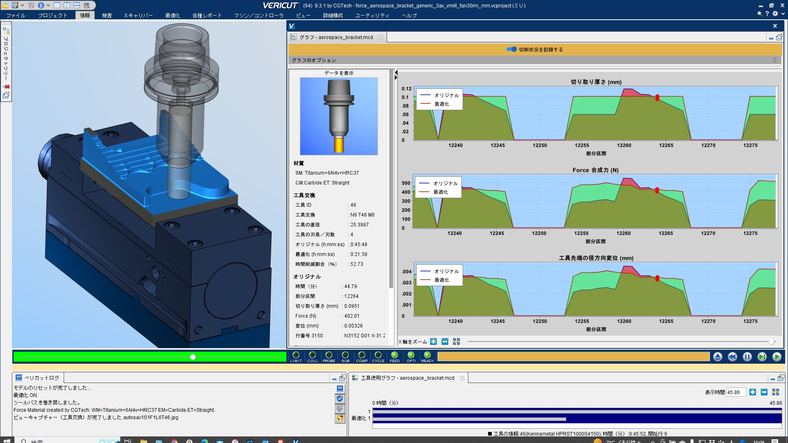Viewport: 788px width, 443px height.
Task: Click zoom in icon next to 表示時間 field
Action: pyautogui.click(x=752, y=392)
